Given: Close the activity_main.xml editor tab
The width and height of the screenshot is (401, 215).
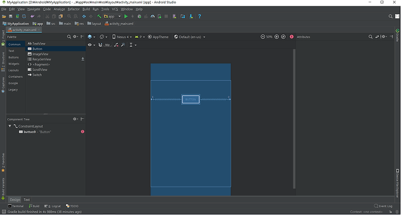Looking at the screenshot, I should tap(39, 30).
